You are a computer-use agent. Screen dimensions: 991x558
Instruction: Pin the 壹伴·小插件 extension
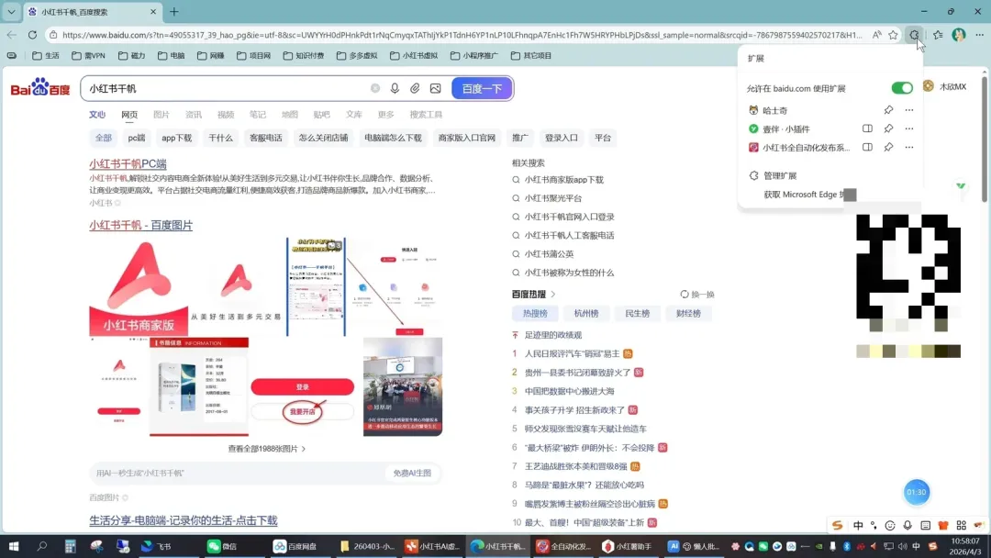(888, 128)
